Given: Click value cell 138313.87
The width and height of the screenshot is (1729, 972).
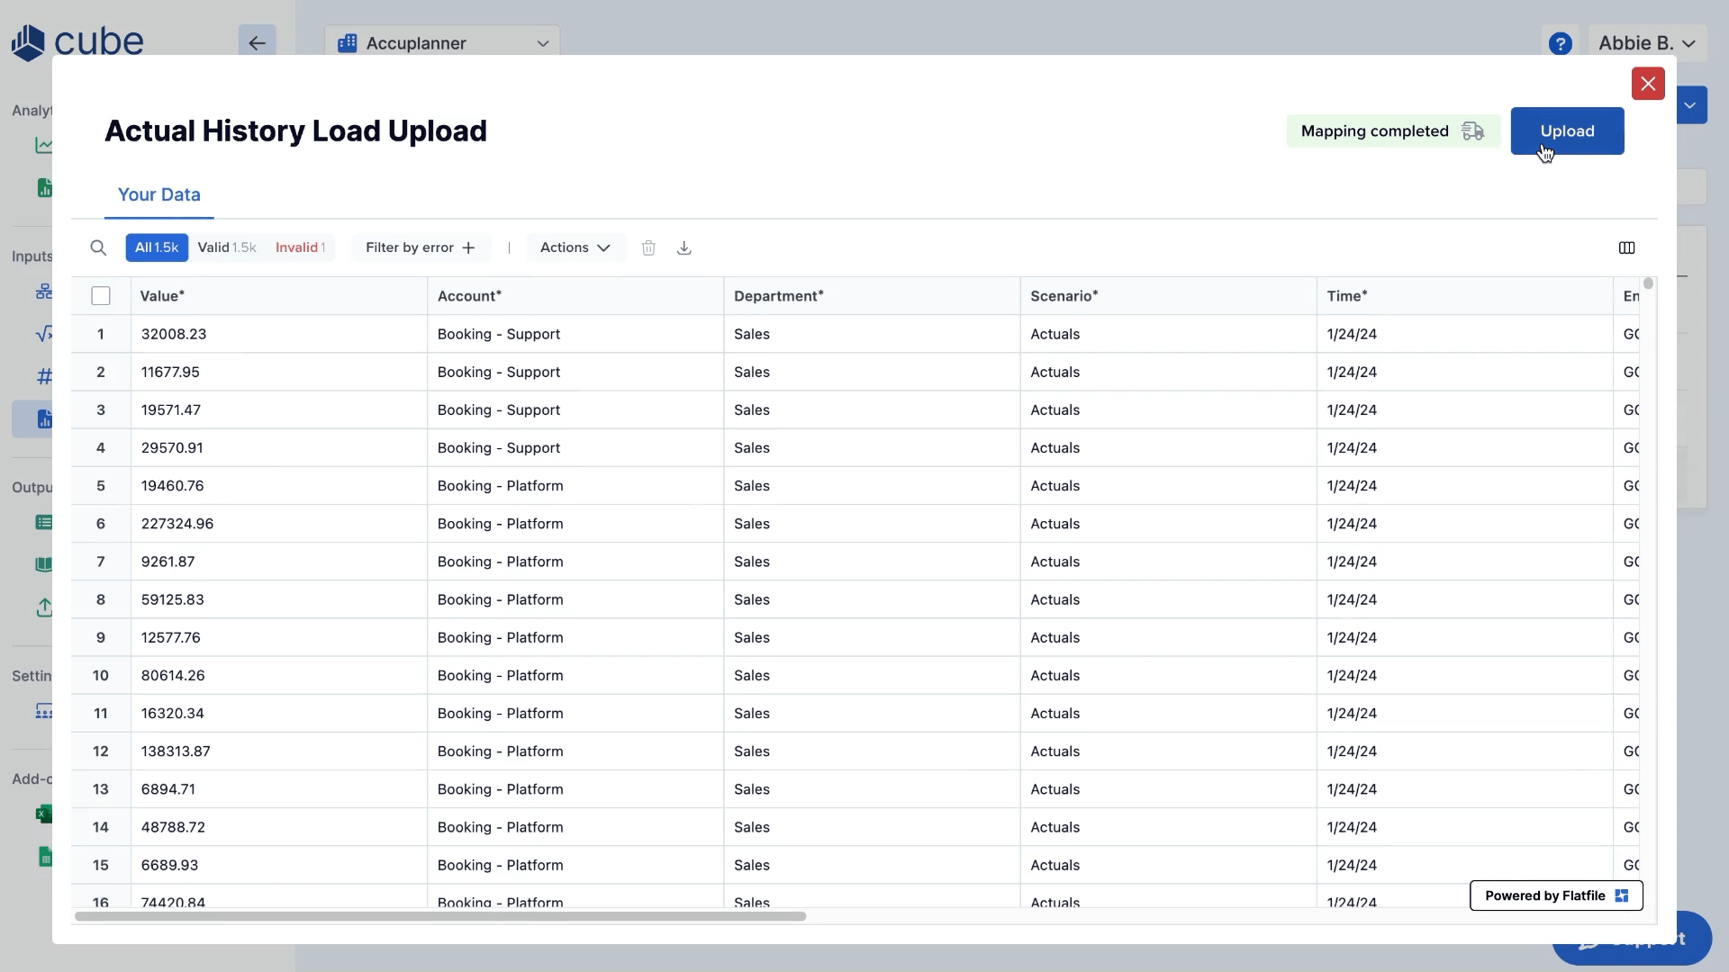Looking at the screenshot, I should 279,751.
